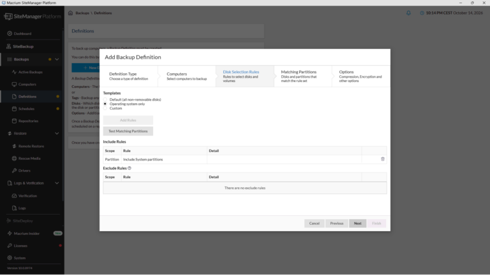The image size is (490, 275).
Task: Click the Backups breadcrumb link
Action: click(x=82, y=13)
